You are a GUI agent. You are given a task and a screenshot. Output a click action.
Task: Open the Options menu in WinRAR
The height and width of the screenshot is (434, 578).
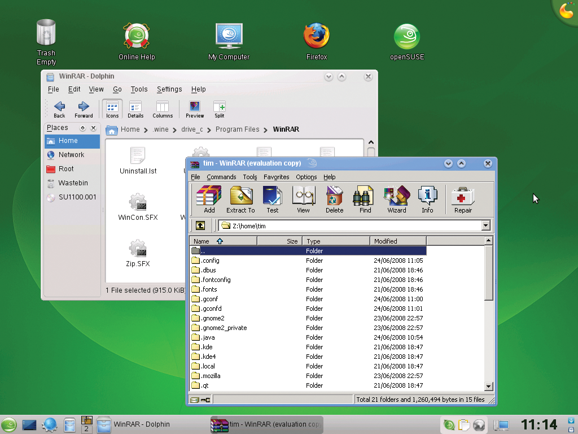pyautogui.click(x=306, y=177)
